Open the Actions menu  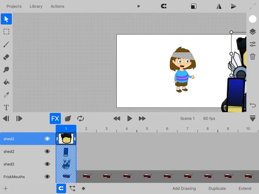pyautogui.click(x=57, y=6)
